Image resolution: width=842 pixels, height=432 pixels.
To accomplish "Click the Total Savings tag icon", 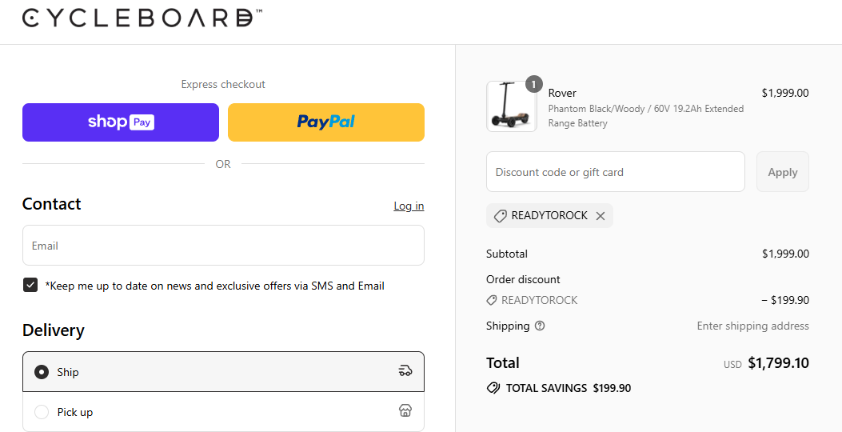I will pyautogui.click(x=493, y=388).
